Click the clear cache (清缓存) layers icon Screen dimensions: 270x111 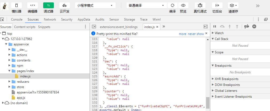[233, 5]
